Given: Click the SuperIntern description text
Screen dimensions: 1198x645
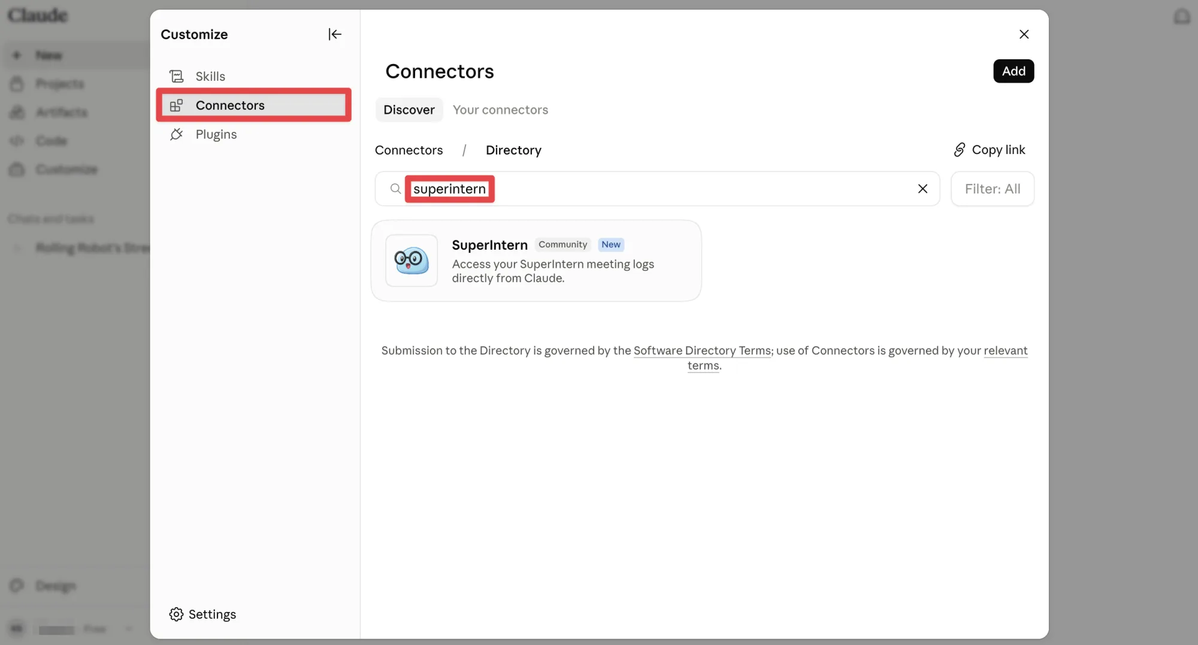Looking at the screenshot, I should pos(553,271).
